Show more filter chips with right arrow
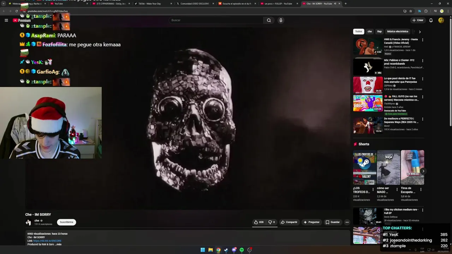Image resolution: width=452 pixels, height=254 pixels. pyautogui.click(x=420, y=32)
